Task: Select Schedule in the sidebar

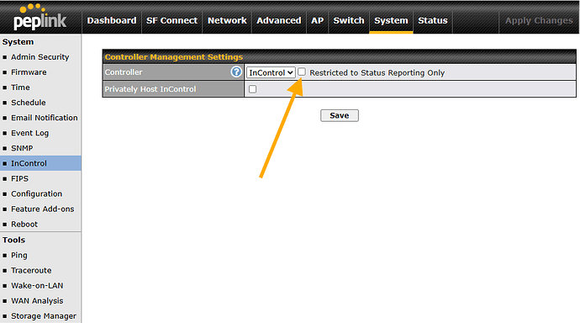Action: (x=29, y=103)
